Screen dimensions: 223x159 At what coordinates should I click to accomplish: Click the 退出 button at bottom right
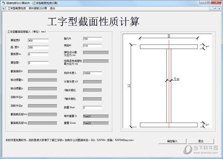point(201,141)
